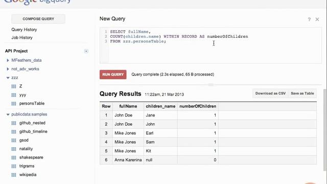Image resolution: width=327 pixels, height=184 pixels.
Task: Open the trigrams table
Action: tap(27, 166)
